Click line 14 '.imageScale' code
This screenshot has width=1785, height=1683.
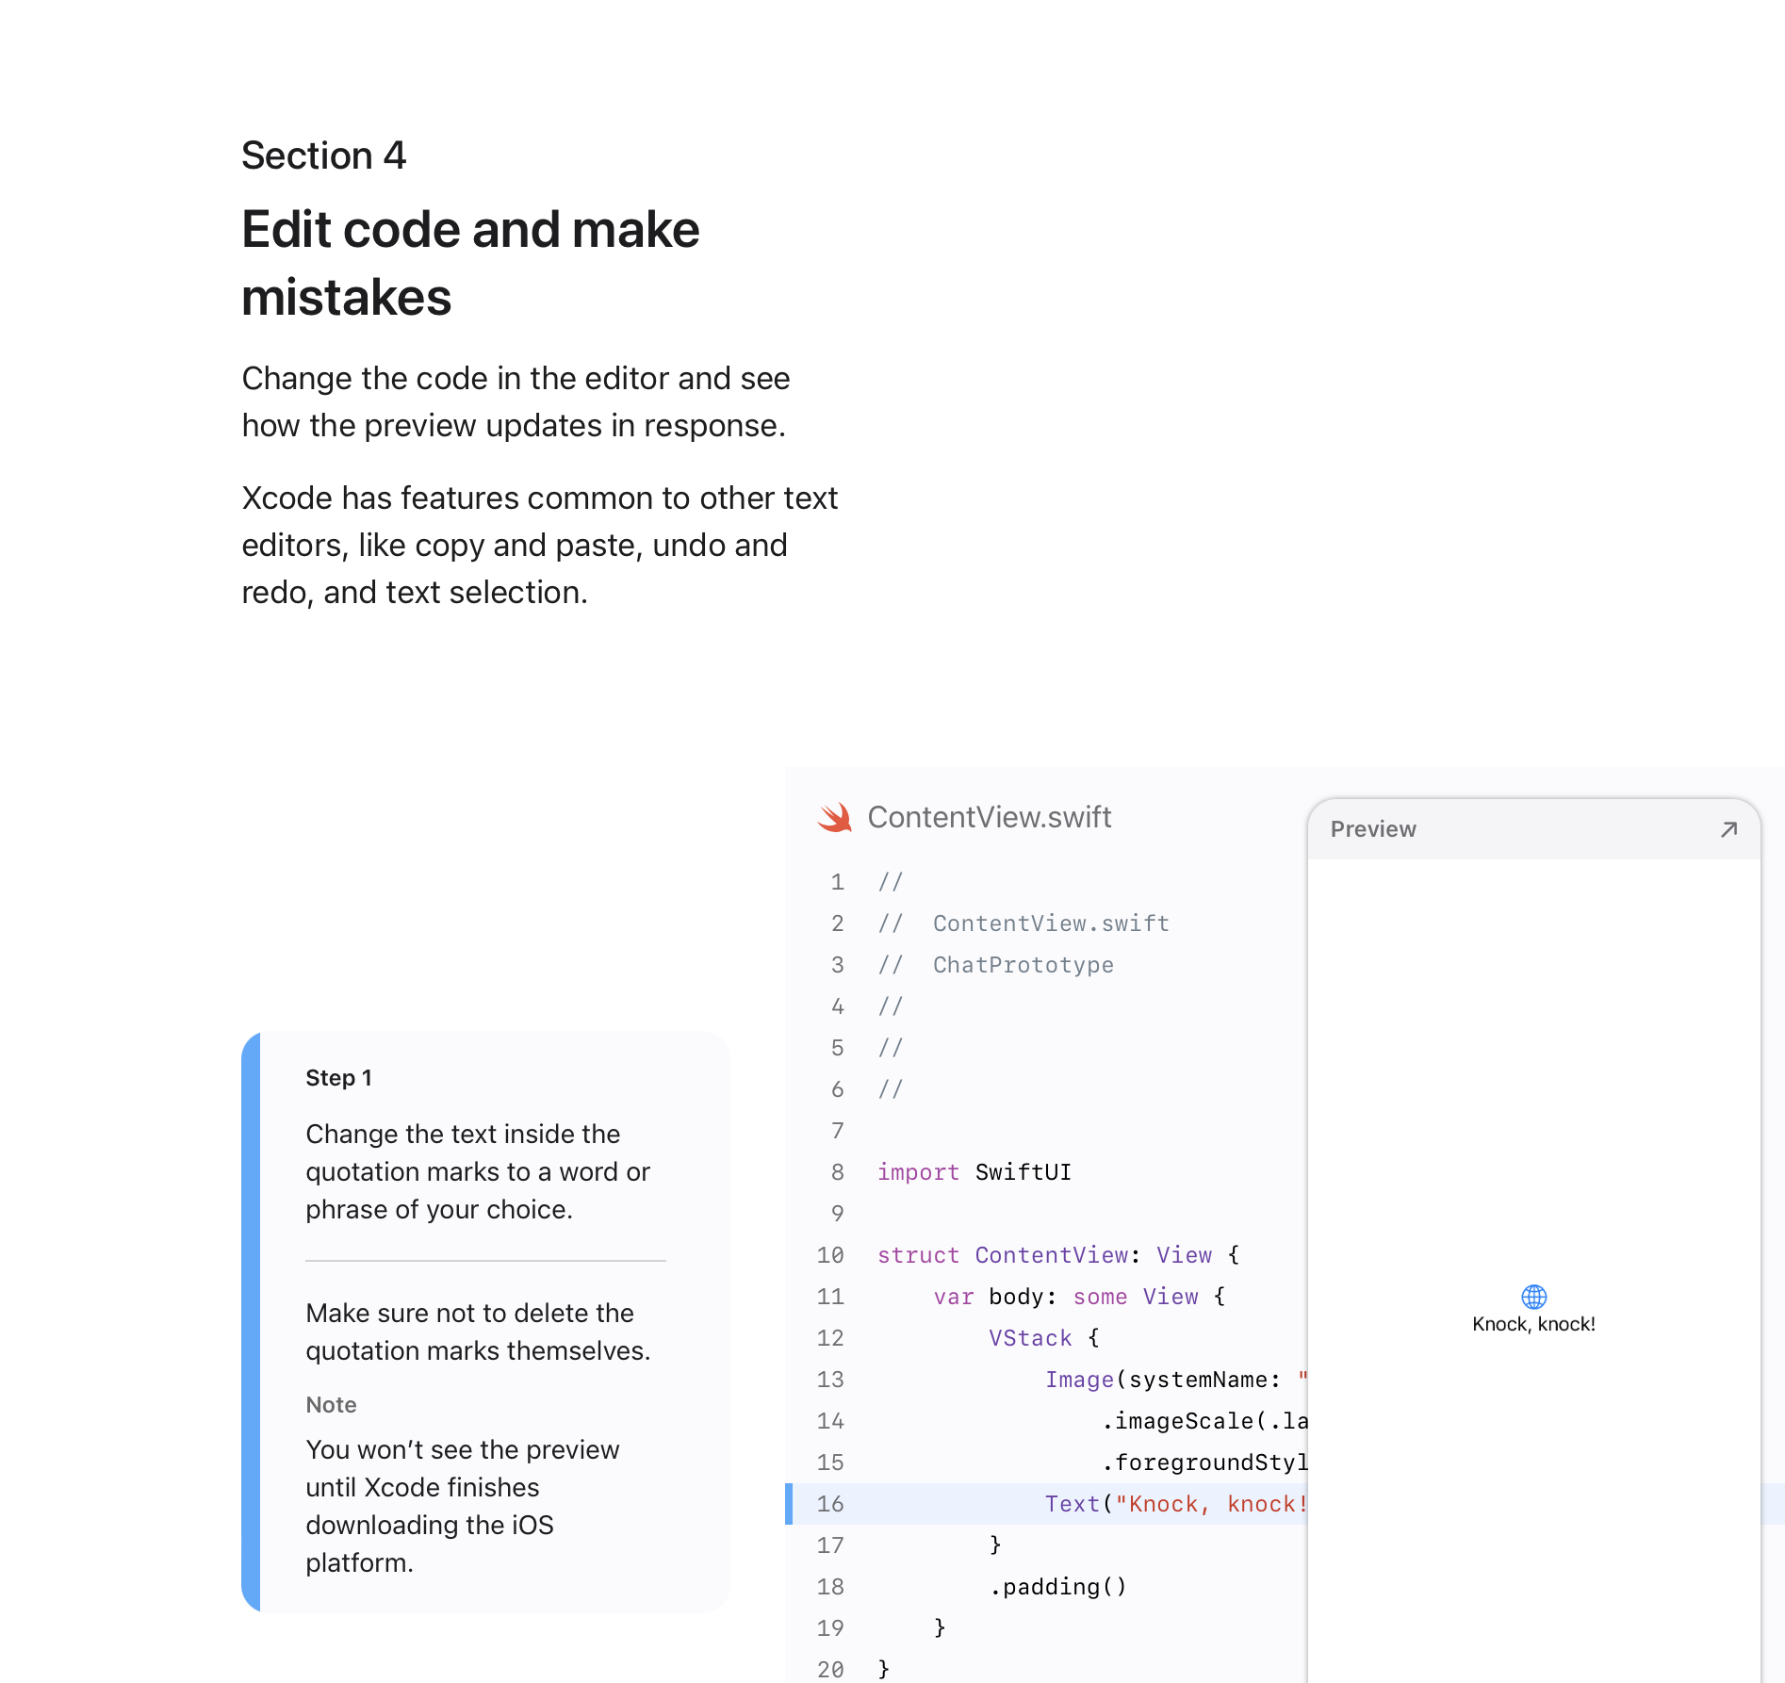coord(1204,1421)
